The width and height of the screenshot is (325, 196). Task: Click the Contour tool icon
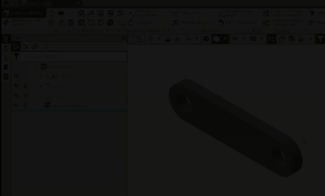130,23
